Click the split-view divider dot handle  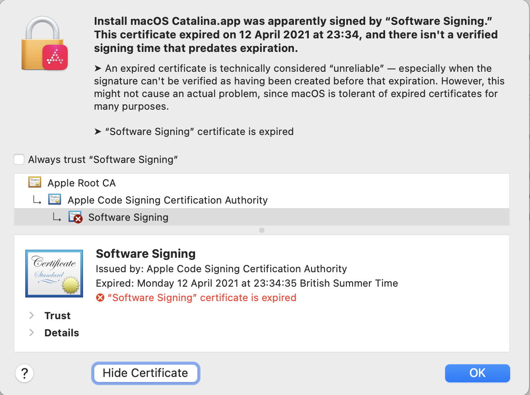tap(262, 230)
